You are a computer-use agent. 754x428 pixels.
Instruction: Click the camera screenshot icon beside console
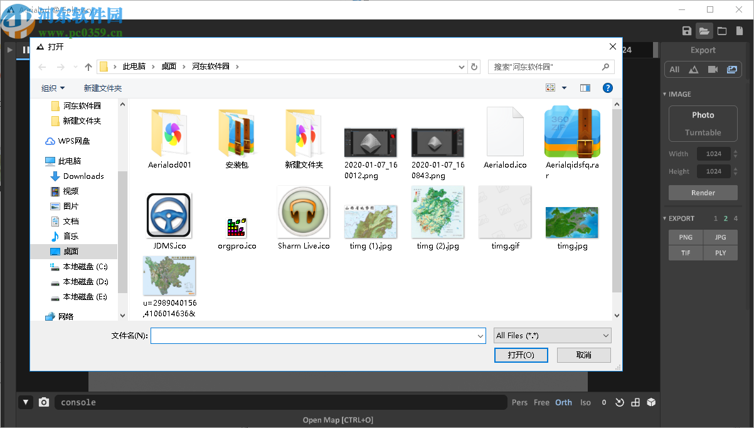point(43,402)
